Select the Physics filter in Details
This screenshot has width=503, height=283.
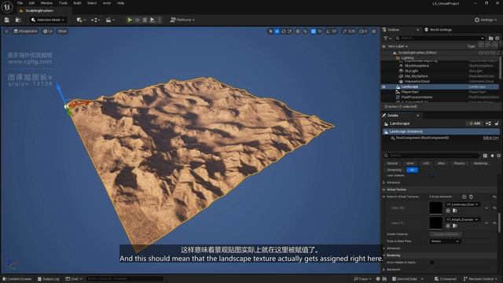459,164
